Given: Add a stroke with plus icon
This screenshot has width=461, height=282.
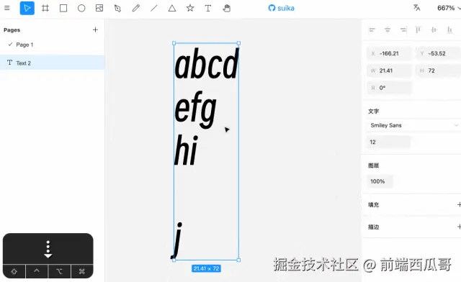Looking at the screenshot, I should click(x=459, y=227).
